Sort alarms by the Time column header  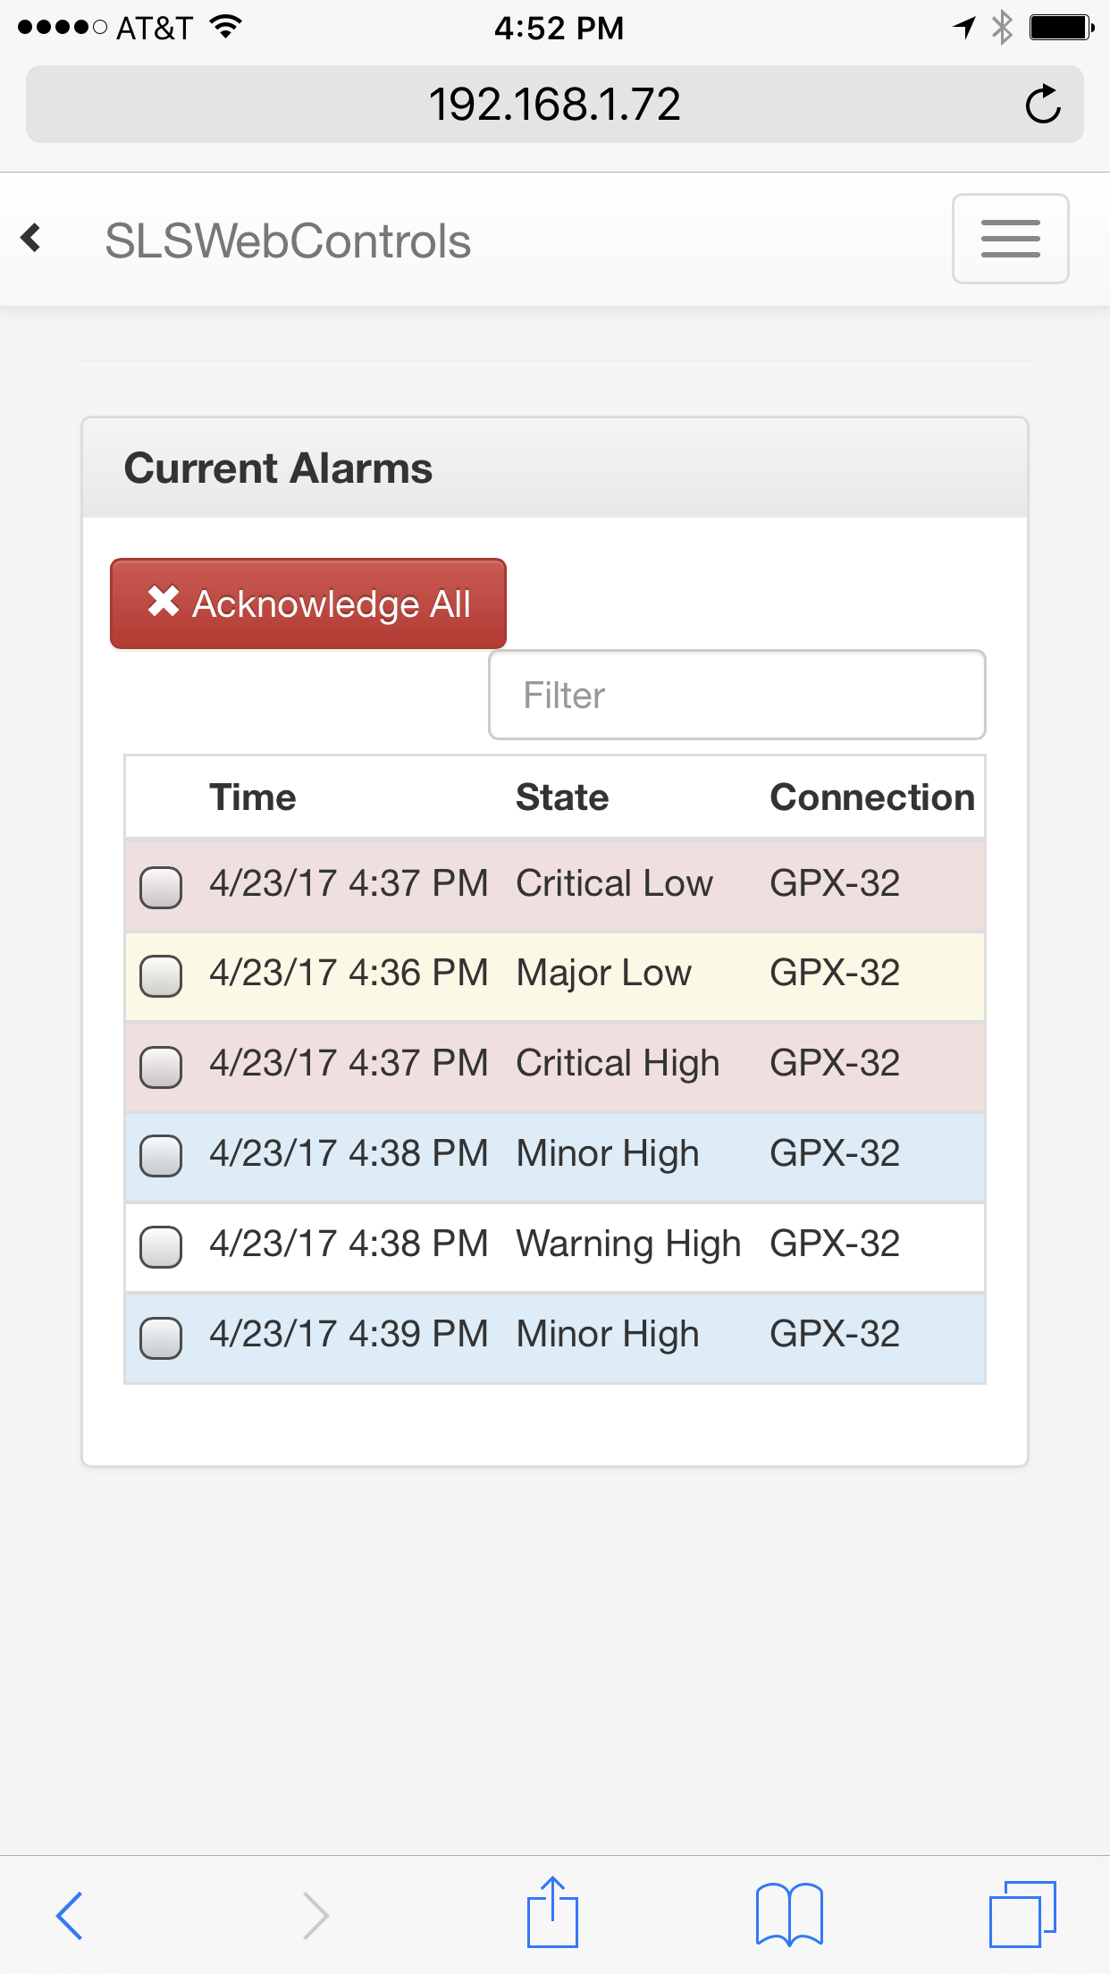coord(253,797)
